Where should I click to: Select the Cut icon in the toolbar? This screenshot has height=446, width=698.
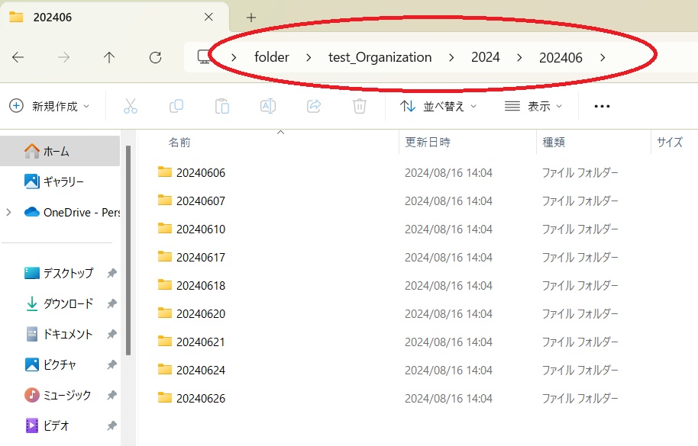tap(131, 106)
